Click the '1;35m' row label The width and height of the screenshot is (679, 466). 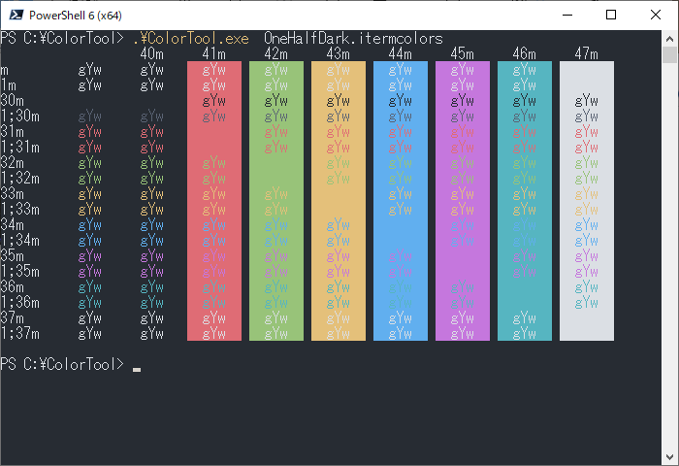click(x=20, y=272)
